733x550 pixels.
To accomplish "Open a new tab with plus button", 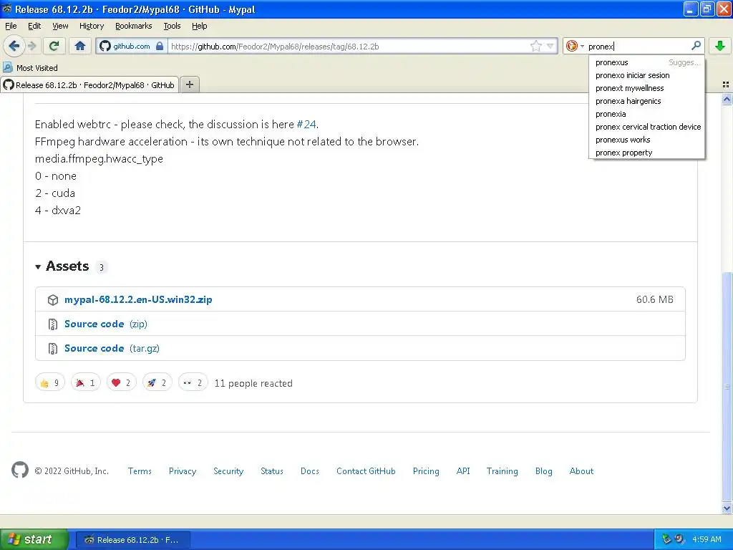I will [x=189, y=85].
